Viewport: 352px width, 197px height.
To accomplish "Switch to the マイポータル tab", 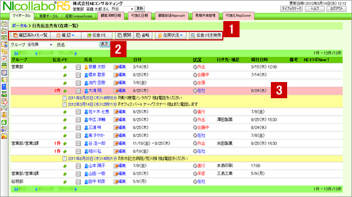I will [x=22, y=16].
